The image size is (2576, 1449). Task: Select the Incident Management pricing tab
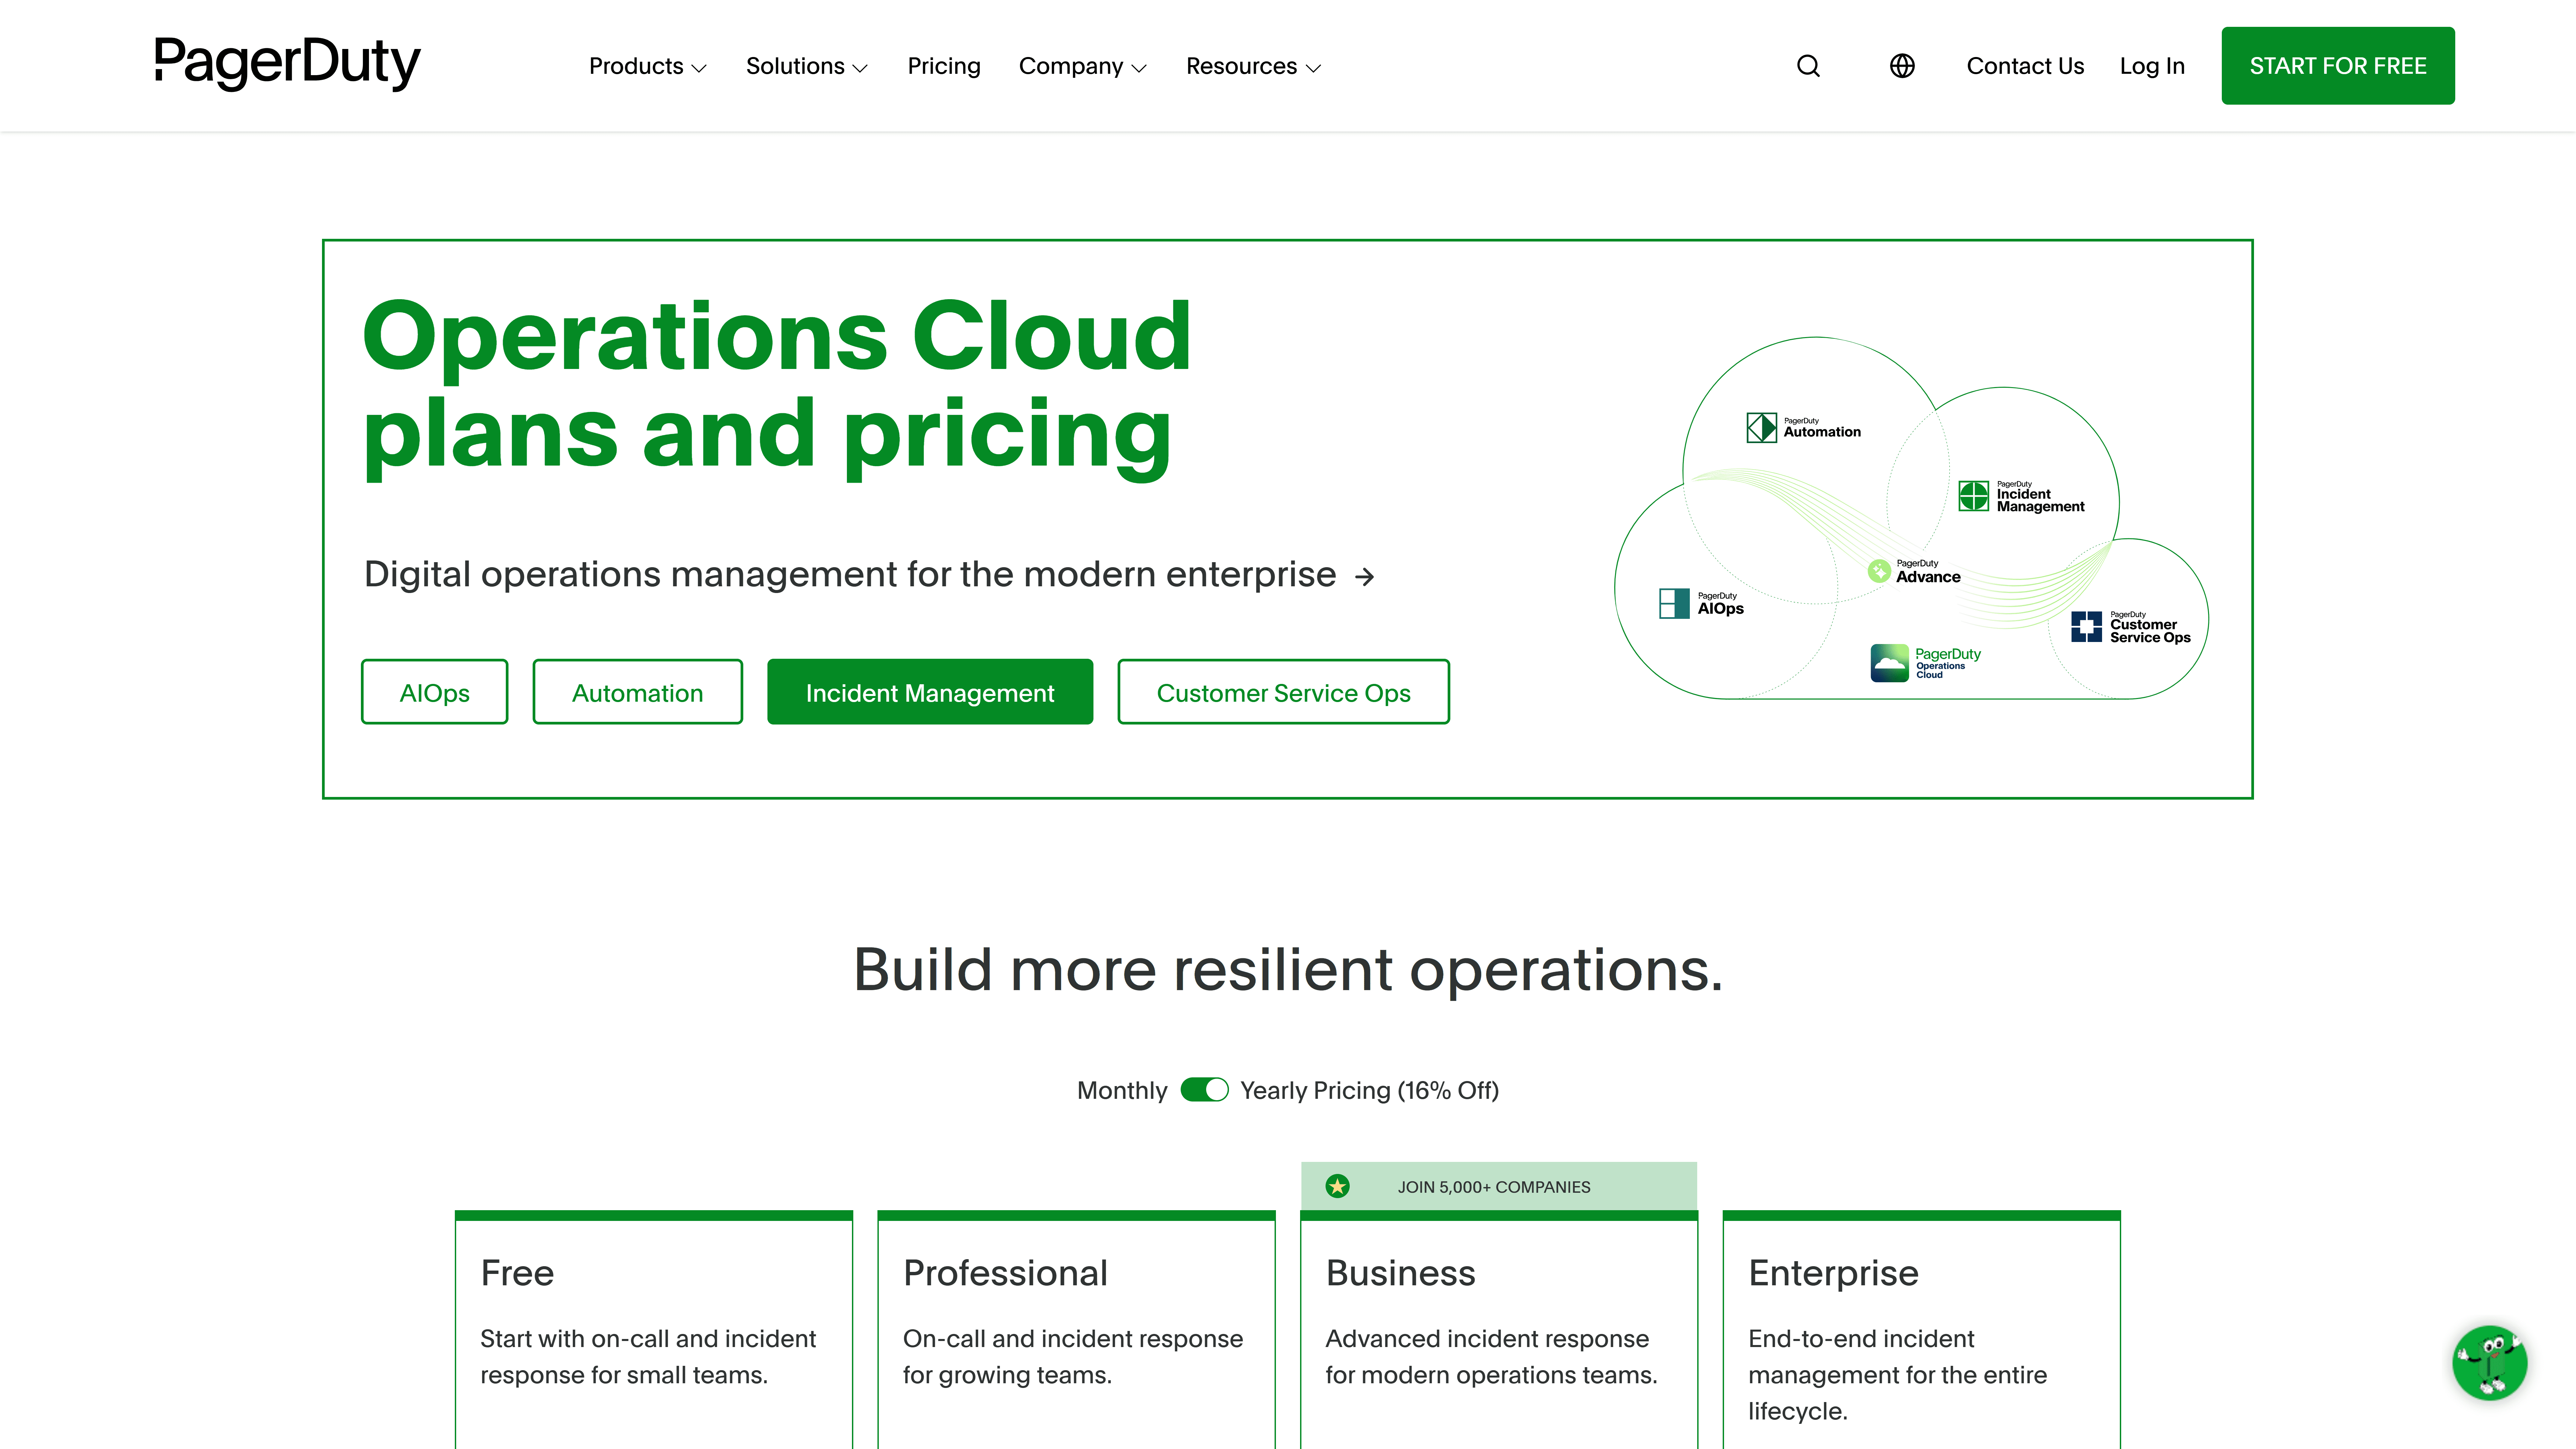pos(930,692)
